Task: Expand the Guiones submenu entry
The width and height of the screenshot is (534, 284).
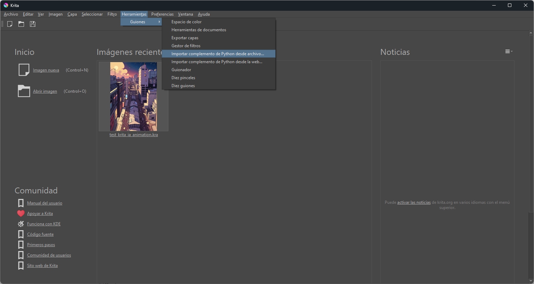Action: (141, 22)
